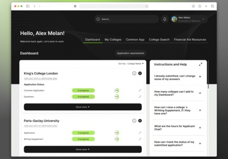Select the Financial Aid Resources tab

(x=190, y=39)
